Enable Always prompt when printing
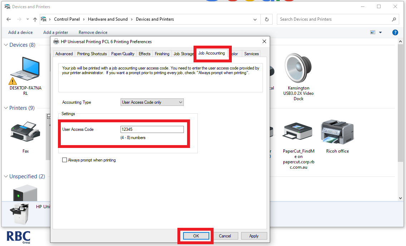Image resolution: width=406 pixels, height=246 pixels. point(65,160)
